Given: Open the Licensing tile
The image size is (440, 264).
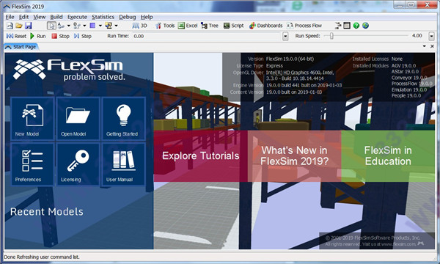Looking at the screenshot, I should [78, 164].
